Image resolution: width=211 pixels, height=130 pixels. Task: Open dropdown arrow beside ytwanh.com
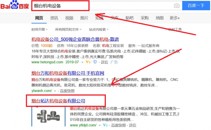click(x=55, y=91)
